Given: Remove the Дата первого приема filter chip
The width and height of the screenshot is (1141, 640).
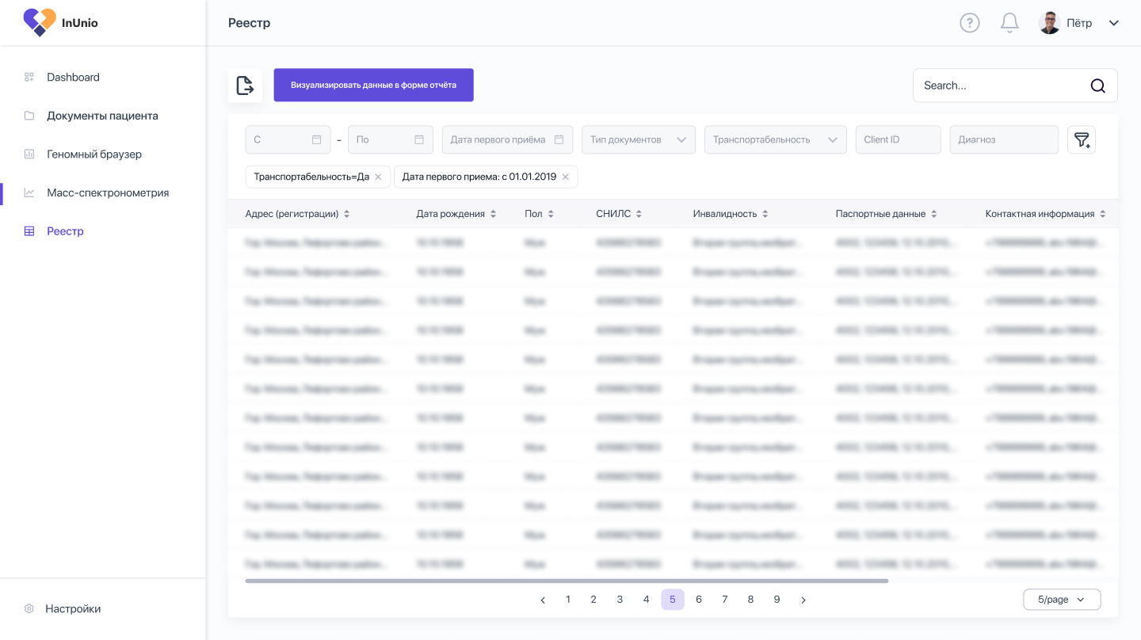Looking at the screenshot, I should click(x=566, y=177).
